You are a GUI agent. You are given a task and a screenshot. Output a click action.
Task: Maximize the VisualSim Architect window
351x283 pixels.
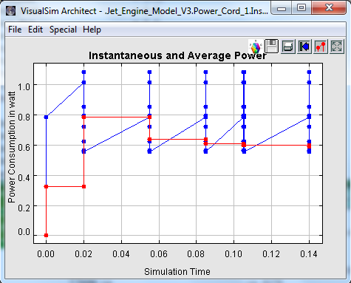tap(301, 7)
